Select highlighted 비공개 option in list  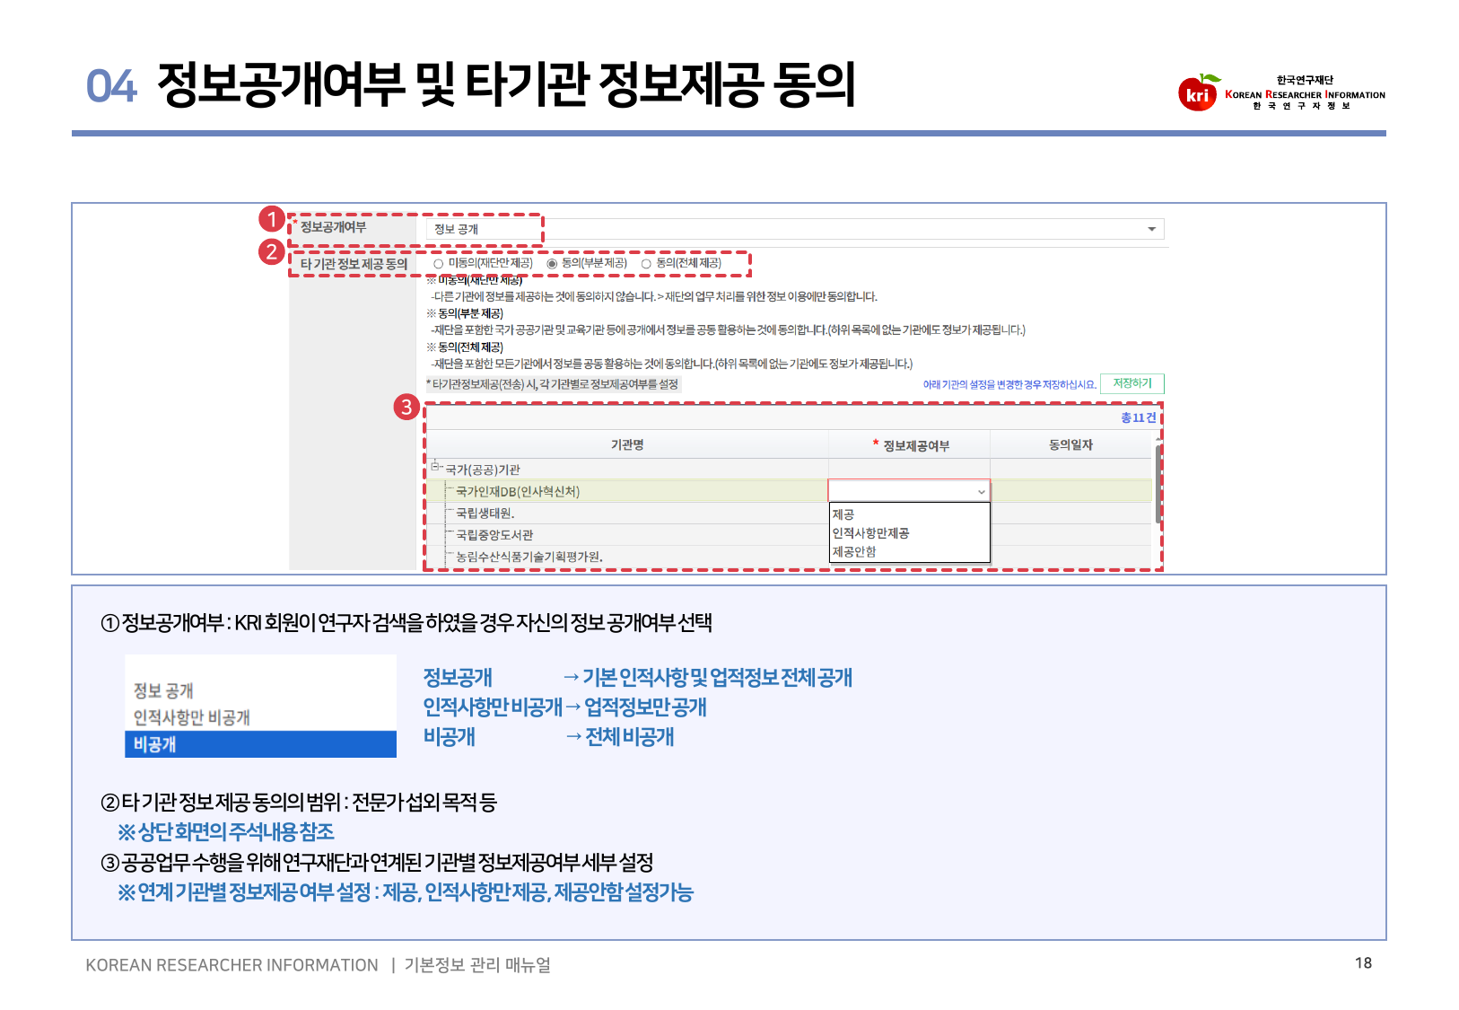point(260,744)
